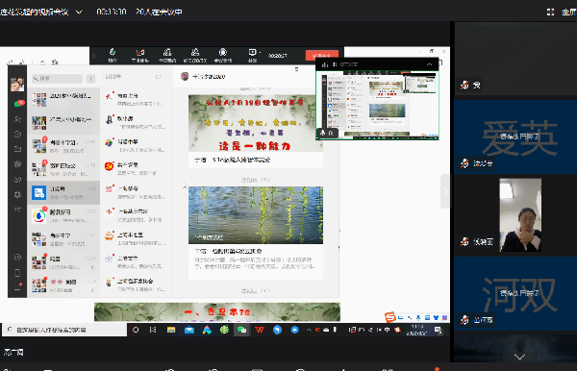Open File Explorer icon in taskbar
This screenshot has height=371, width=577.
click(x=171, y=330)
